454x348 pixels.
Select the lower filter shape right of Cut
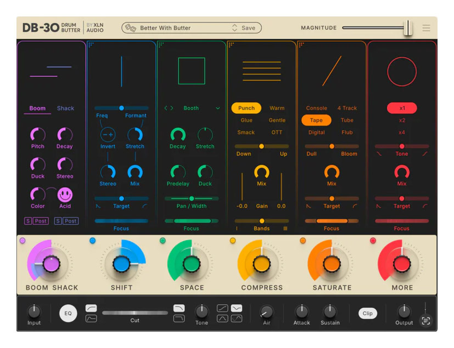point(179,319)
